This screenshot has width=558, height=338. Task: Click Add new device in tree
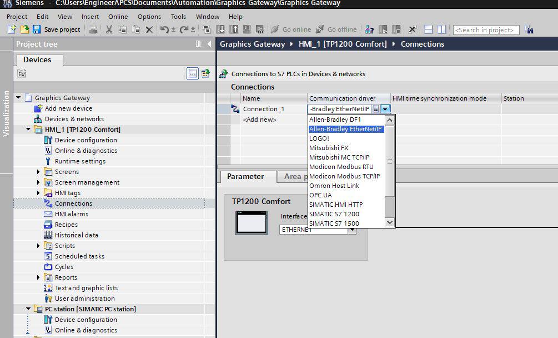(68, 108)
